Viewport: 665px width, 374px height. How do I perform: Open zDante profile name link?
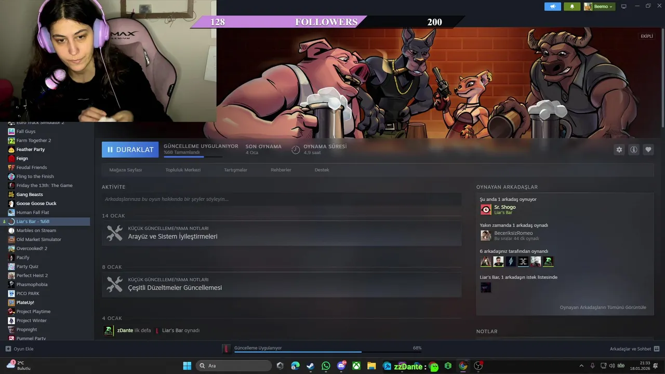click(125, 330)
